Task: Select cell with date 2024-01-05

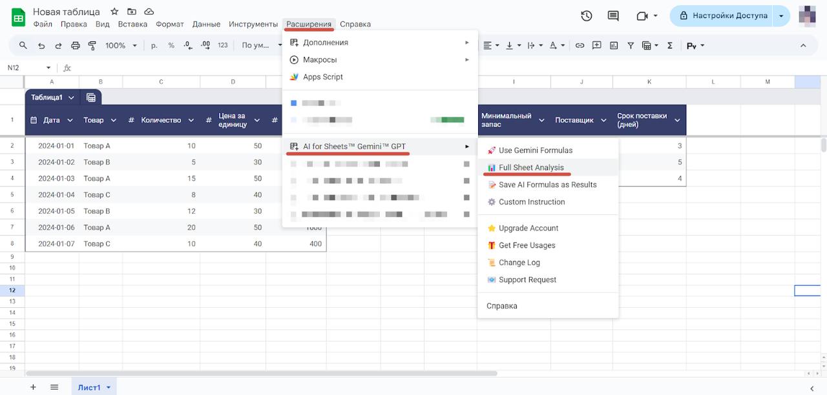Action: click(52, 211)
